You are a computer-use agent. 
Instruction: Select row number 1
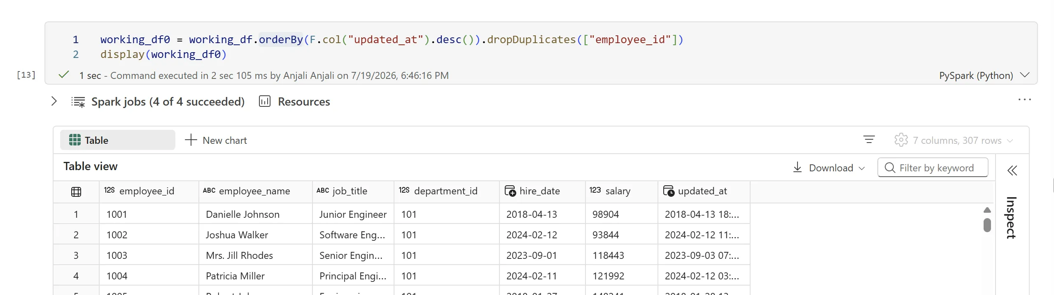[76, 214]
